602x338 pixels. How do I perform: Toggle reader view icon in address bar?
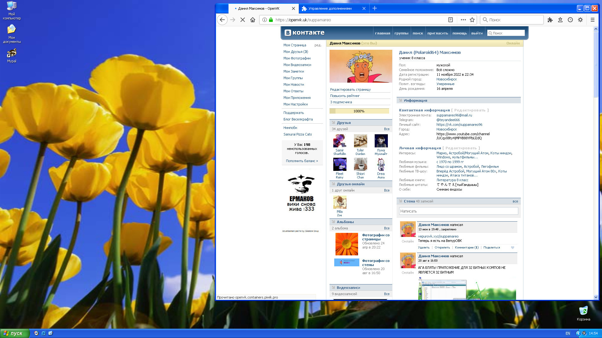(451, 20)
